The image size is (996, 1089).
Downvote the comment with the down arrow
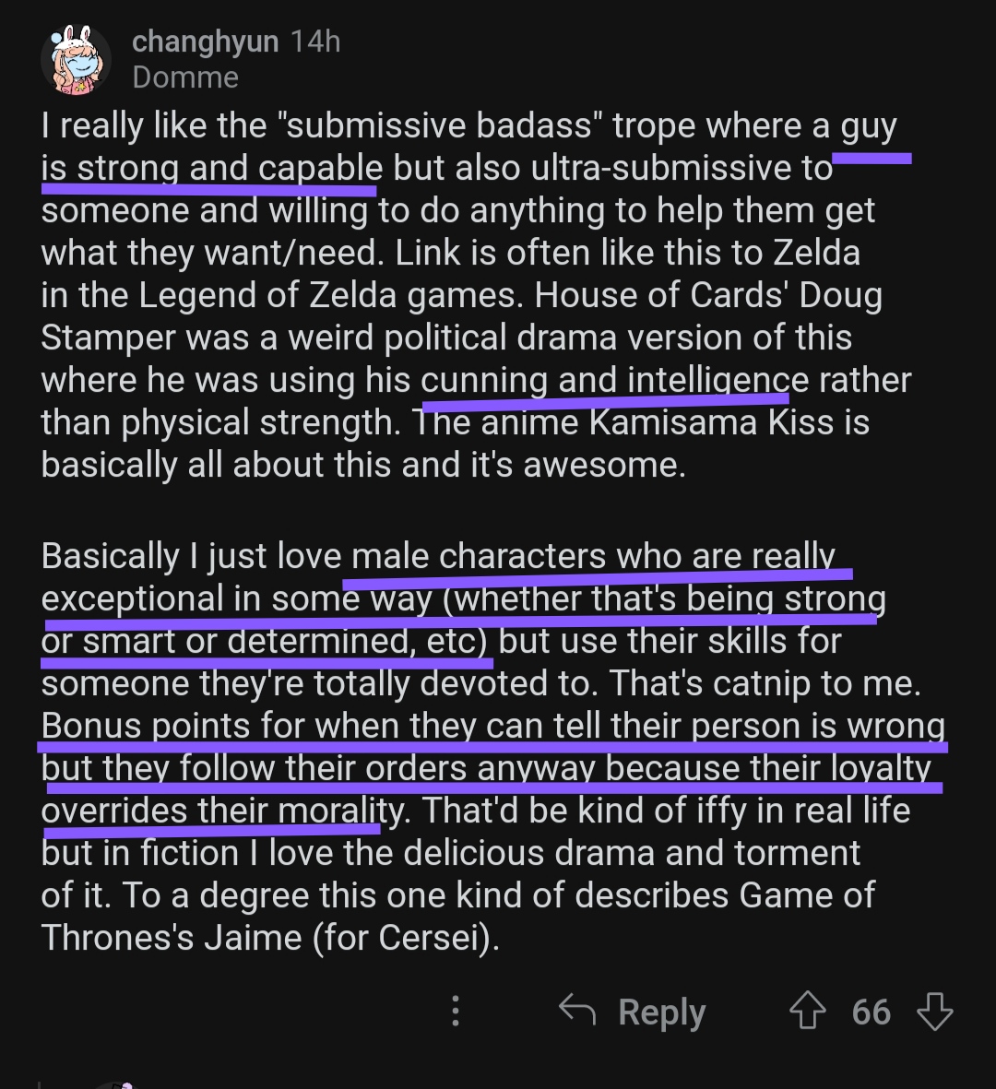point(935,1011)
